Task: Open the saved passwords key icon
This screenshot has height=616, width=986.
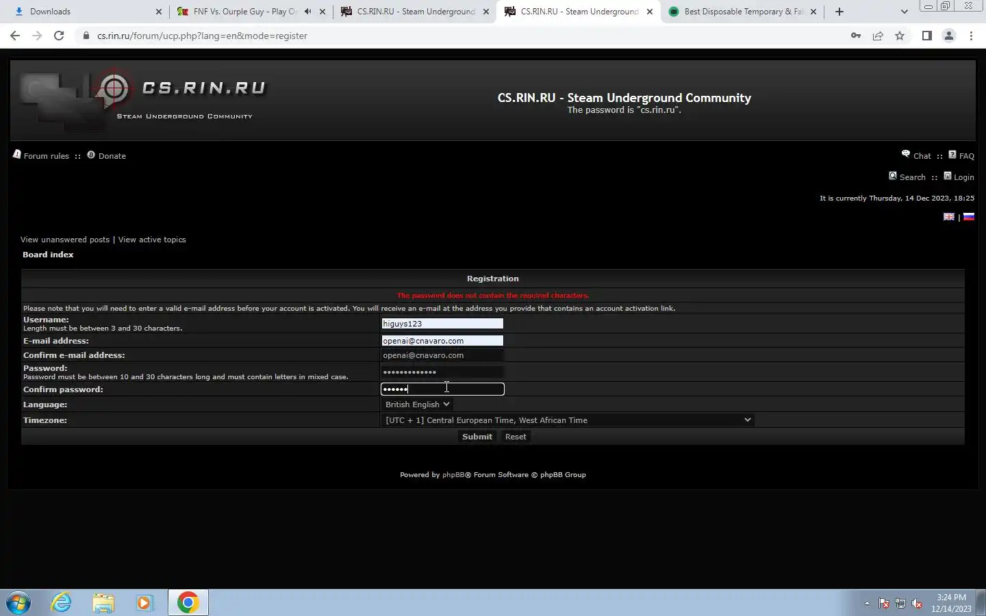Action: [856, 36]
